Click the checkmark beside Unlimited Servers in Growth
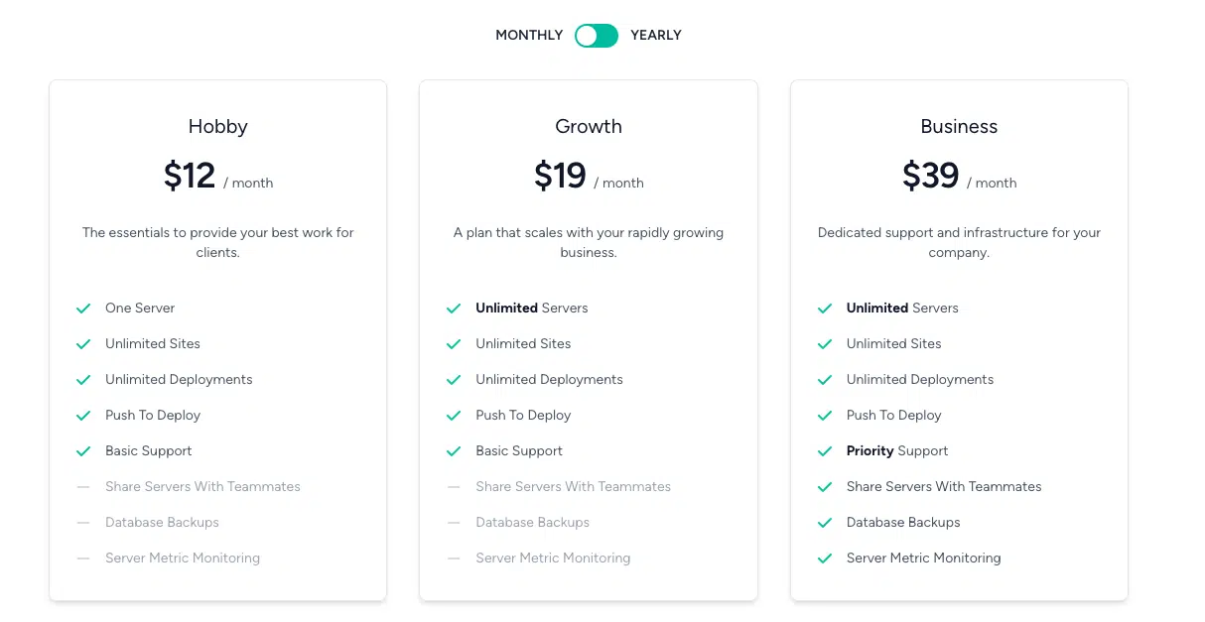Viewport: 1205px width, 622px height. pyautogui.click(x=455, y=308)
